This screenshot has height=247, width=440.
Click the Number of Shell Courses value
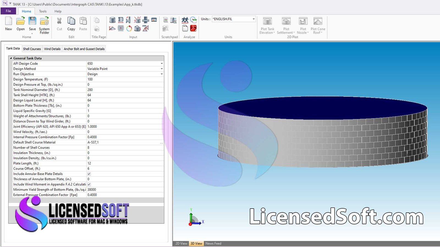click(x=125, y=148)
